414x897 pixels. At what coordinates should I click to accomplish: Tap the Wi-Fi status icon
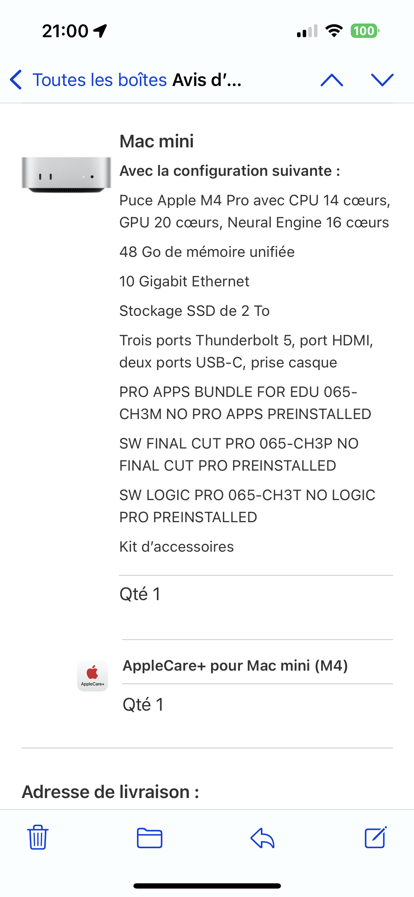(334, 31)
